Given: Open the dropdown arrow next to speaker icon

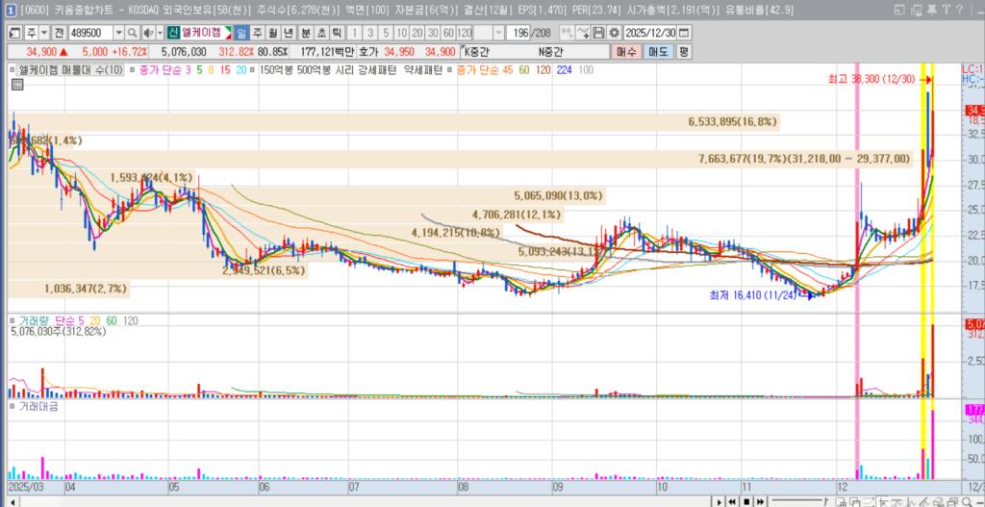Looking at the screenshot, I should 159,33.
